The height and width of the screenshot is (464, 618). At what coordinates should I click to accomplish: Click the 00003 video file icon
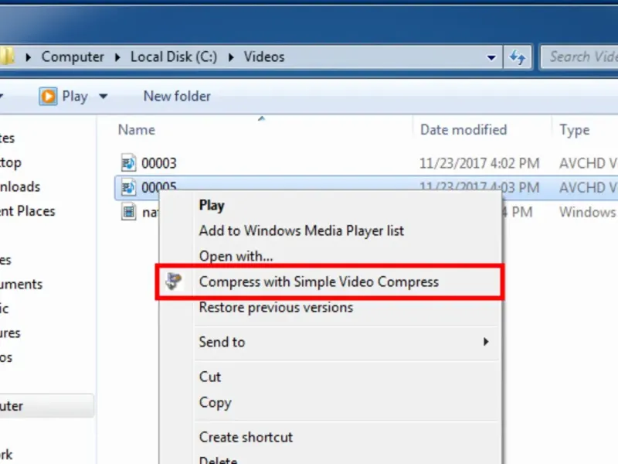click(x=128, y=163)
